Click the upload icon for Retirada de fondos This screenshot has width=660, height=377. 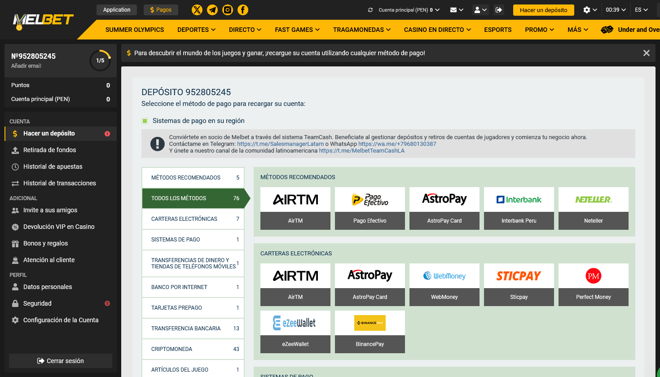(15, 150)
